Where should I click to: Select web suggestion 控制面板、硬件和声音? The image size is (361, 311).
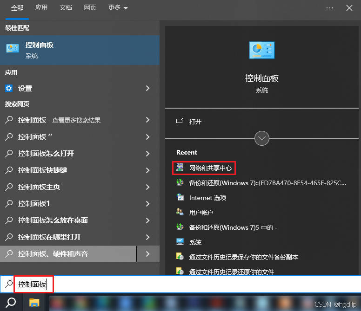coord(53,254)
